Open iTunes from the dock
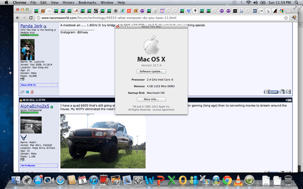 point(94,180)
